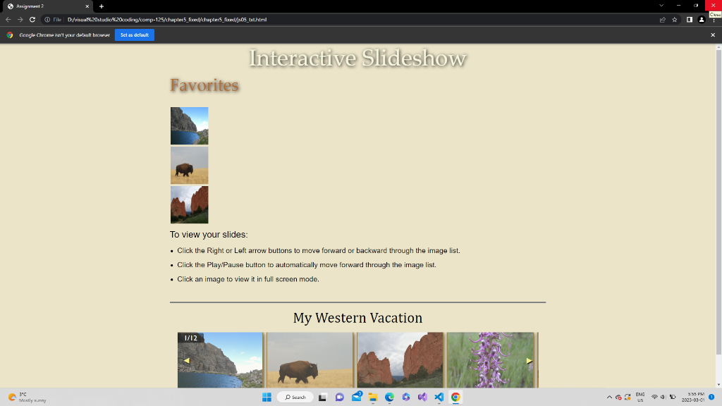722x406 pixels.
Task: Close the Assignment 2 tab
Action: tap(87, 6)
